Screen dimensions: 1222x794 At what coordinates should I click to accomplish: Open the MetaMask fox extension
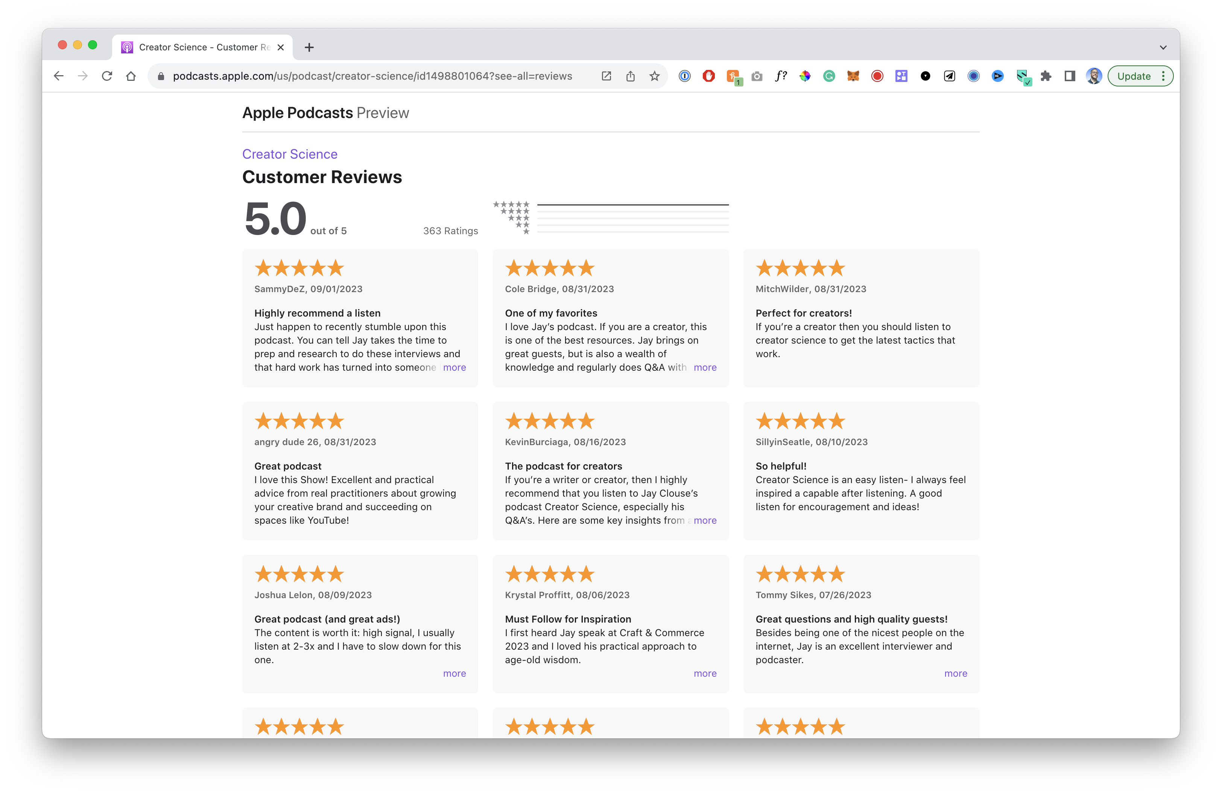click(x=853, y=76)
